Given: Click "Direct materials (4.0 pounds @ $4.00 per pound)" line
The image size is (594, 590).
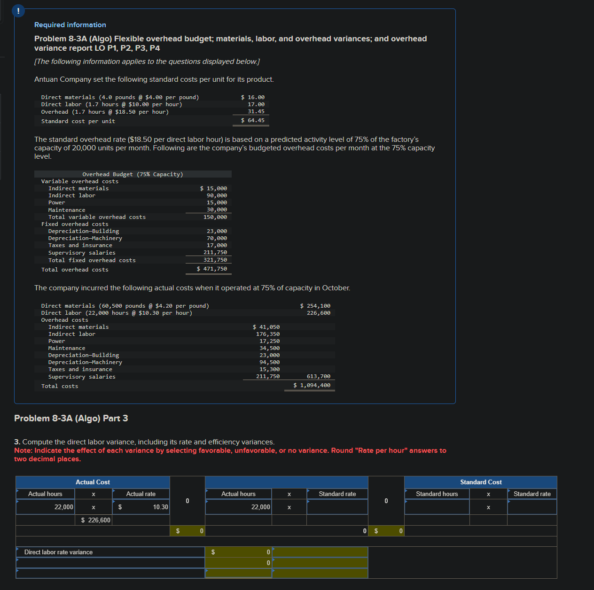Looking at the screenshot, I should [120, 97].
